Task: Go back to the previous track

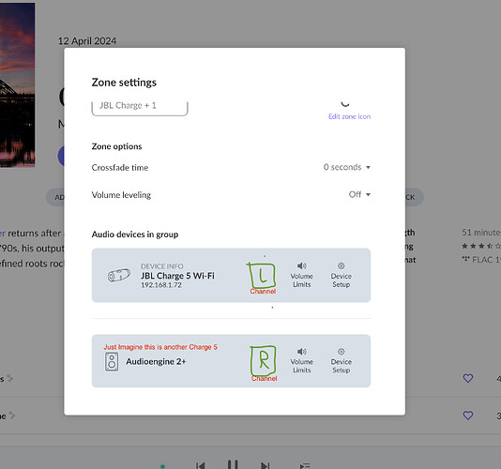Action: tap(201, 465)
